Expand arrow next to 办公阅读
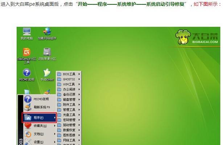This screenshot has height=145, width=223. pyautogui.click(x=79, y=90)
